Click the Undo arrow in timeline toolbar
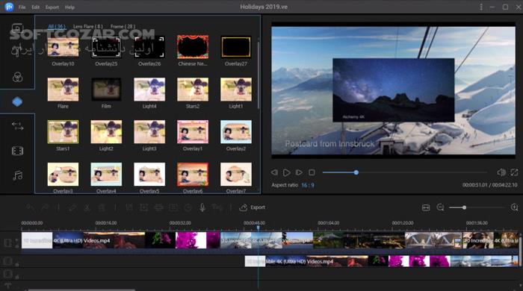This screenshot has width=523, height=291. 31,207
